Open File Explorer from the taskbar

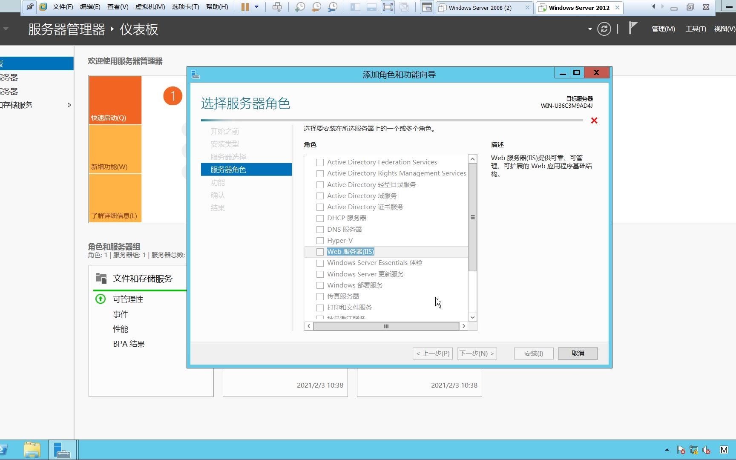(32, 450)
